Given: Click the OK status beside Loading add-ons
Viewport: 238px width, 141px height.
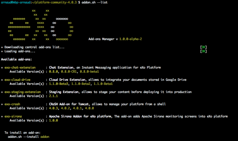Looking at the screenshot, I should 203,51.
